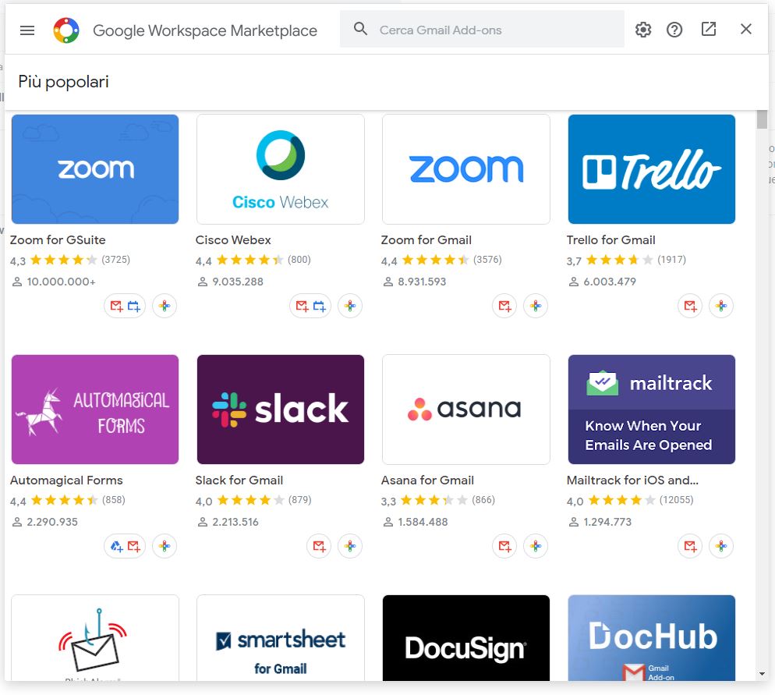775x695 pixels.
Task: Open the Slack app thumbnail
Action: point(280,410)
